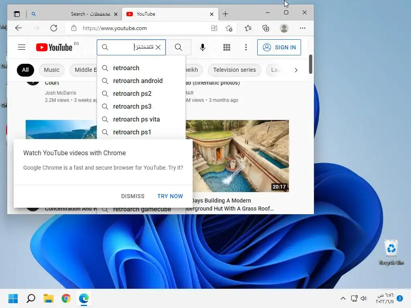The height and width of the screenshot is (308, 411).
Task: Open the YouTube hamburger guide menu
Action: click(x=22, y=47)
